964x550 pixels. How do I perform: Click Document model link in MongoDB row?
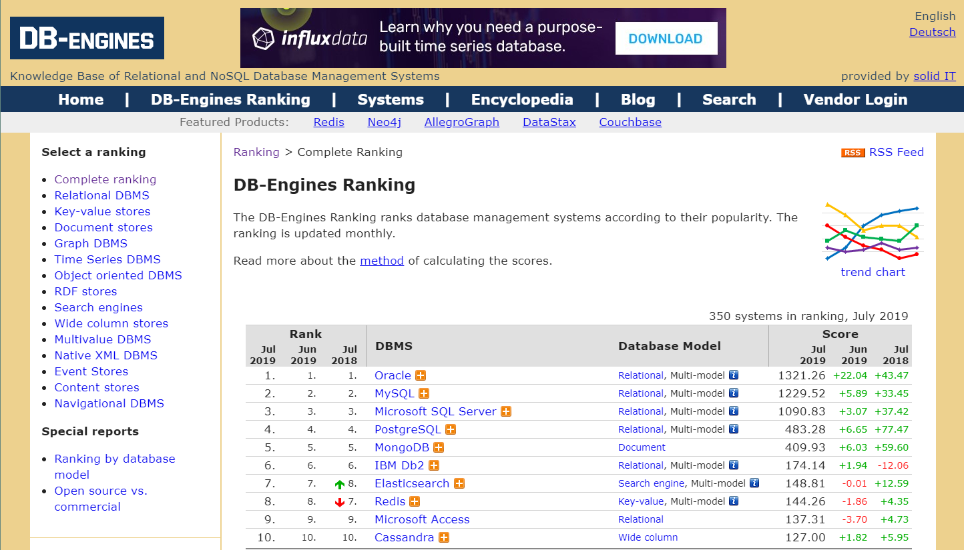(x=642, y=447)
